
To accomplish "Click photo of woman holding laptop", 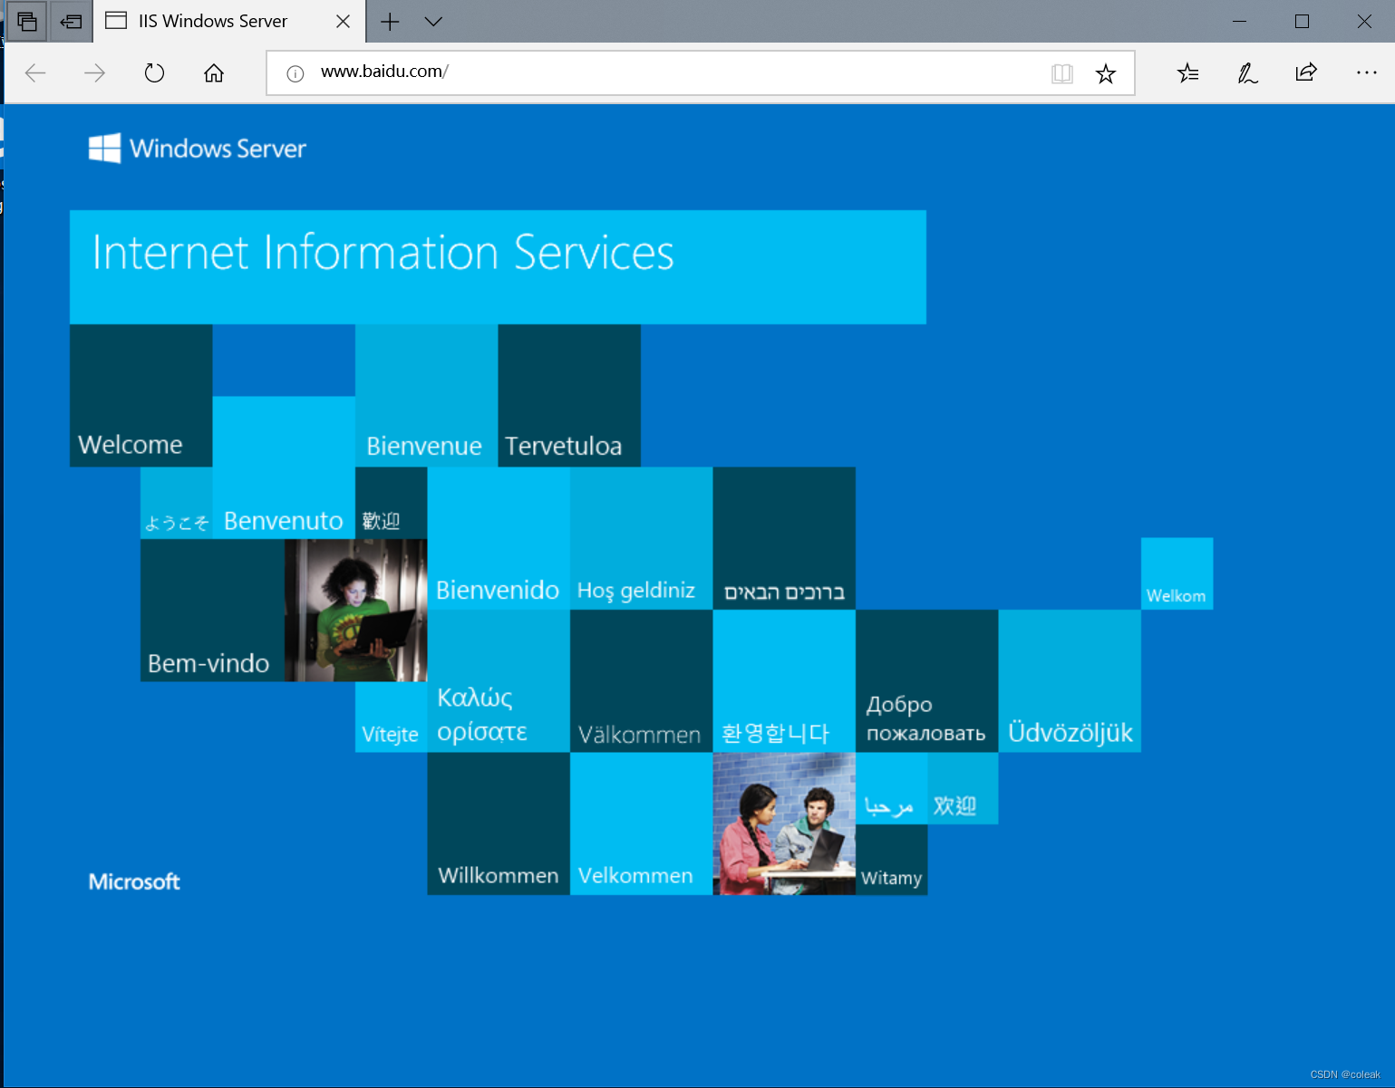I will pyautogui.click(x=355, y=611).
